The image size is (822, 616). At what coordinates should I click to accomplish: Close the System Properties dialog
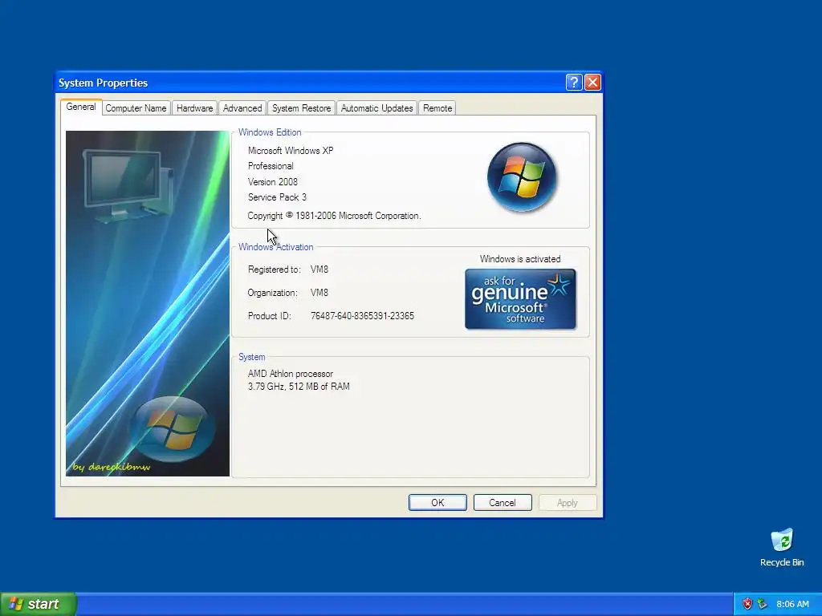click(x=592, y=83)
